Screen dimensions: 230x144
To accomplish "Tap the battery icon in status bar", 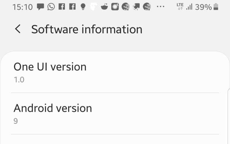I will (216, 7).
